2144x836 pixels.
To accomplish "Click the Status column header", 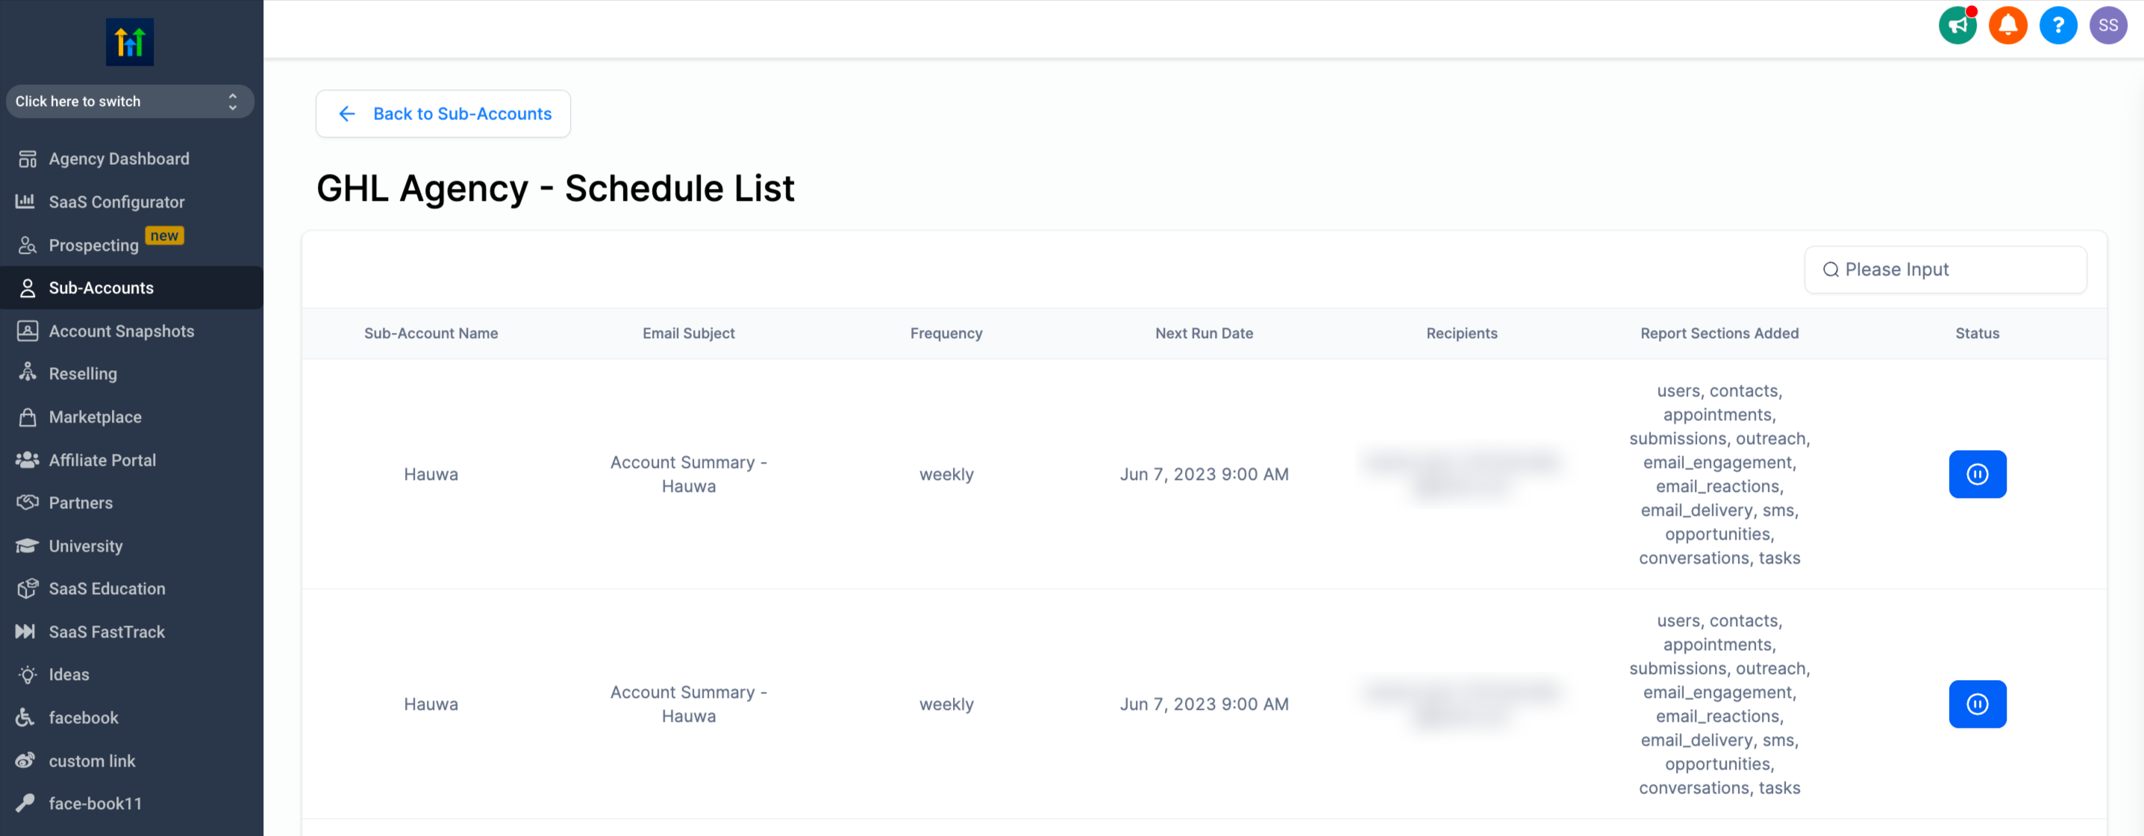I will [x=1977, y=333].
